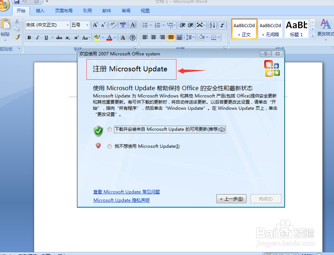The height and width of the screenshot is (255, 334).
Task: Toggle Show/Hide paragraph marks
Action: point(223,25)
